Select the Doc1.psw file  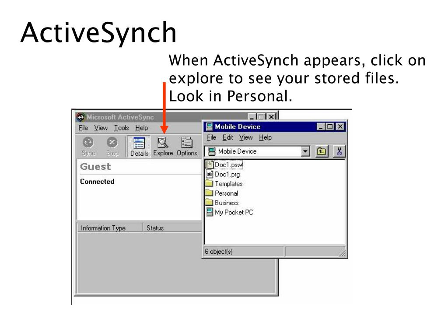click(225, 164)
